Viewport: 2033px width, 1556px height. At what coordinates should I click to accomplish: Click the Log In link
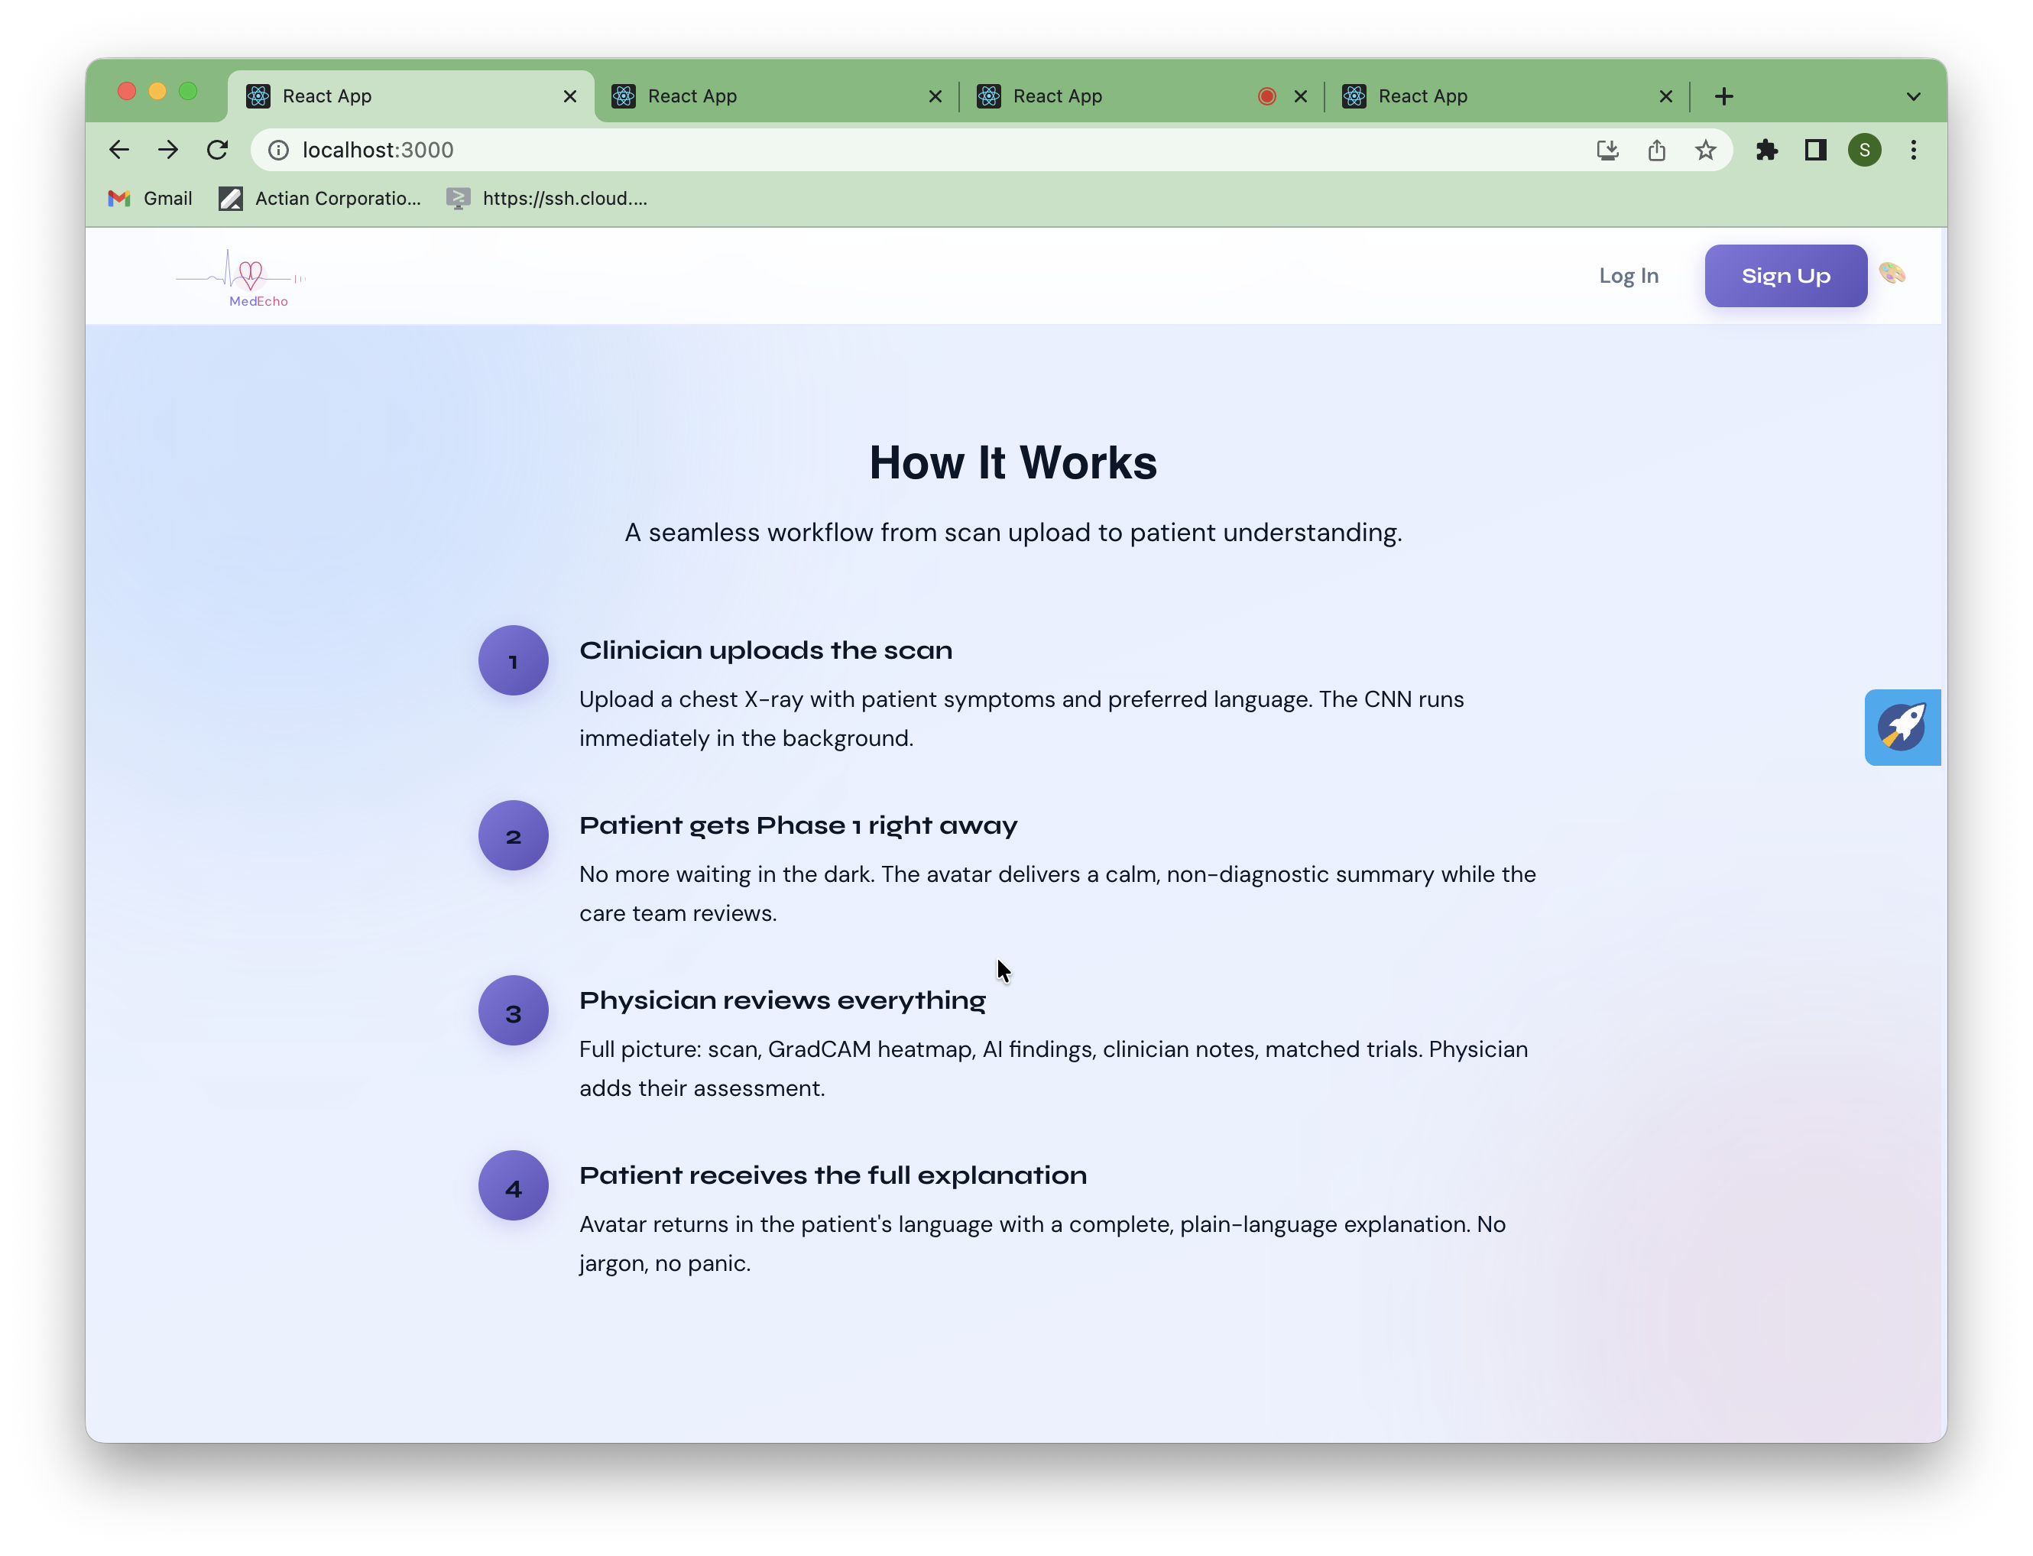1628,276
